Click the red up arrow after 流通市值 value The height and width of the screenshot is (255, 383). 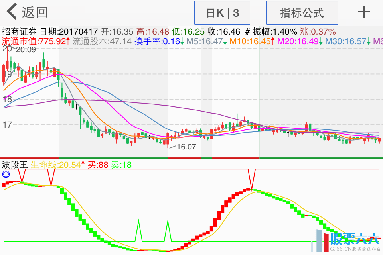pyautogui.click(x=68, y=41)
